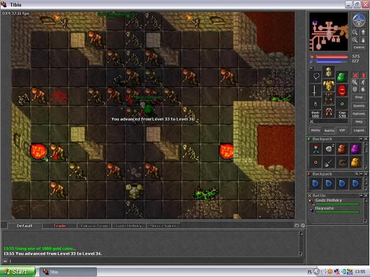The width and height of the screenshot is (370, 277).
Task: Click the red health bar showing 575
Action: point(332,56)
